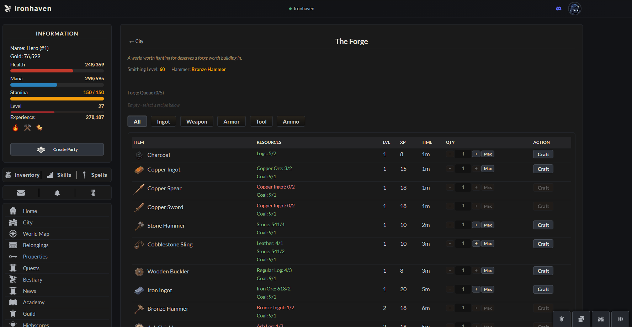632x327 pixels.
Task: Go back via the City link
Action: [136, 42]
